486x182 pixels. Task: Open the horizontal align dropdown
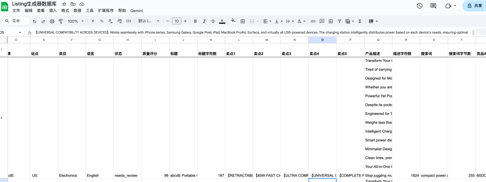266,21
